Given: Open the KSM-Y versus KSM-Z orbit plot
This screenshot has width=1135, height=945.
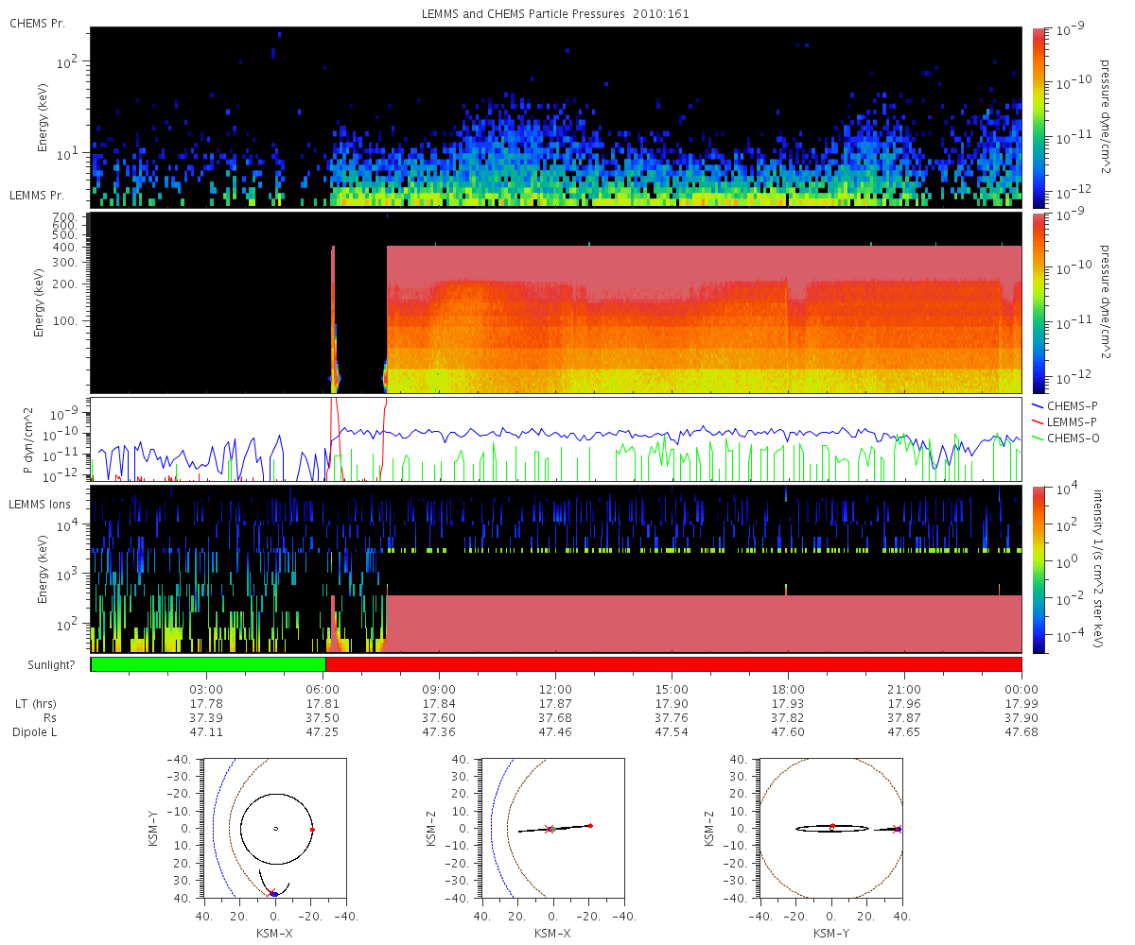Looking at the screenshot, I should [831, 829].
